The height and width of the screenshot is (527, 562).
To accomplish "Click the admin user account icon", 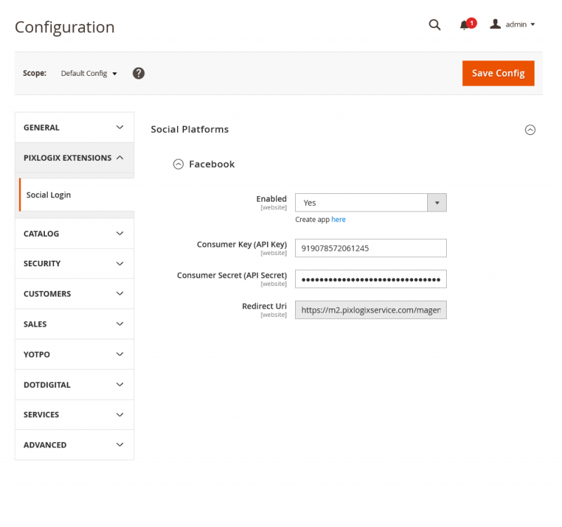I will pos(495,25).
